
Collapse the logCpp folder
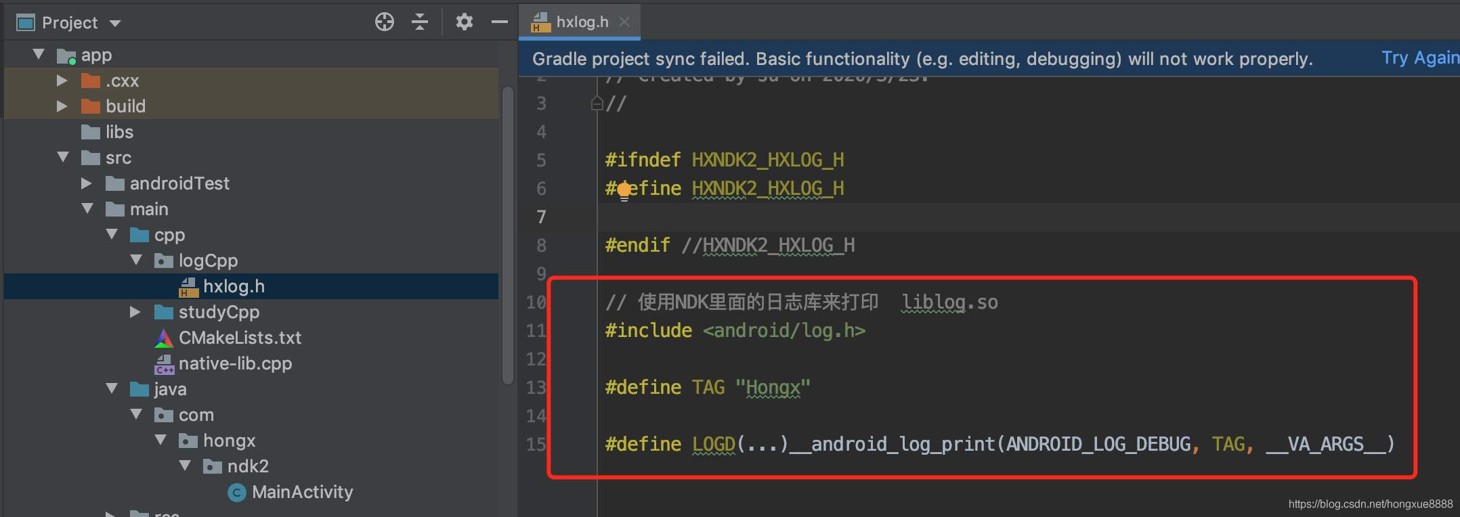pos(136,261)
